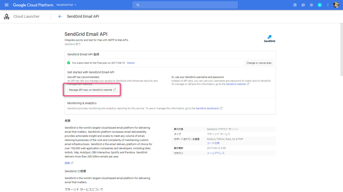Click external icon beside SendGrid dashboard
Image resolution: width=343 pixels, height=192 pixels.
pos(221,108)
